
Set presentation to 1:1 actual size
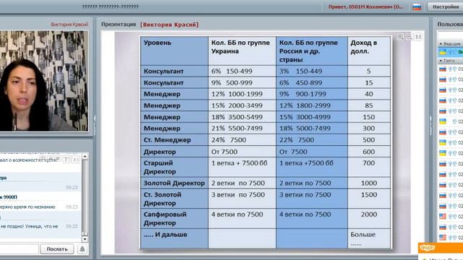click(418, 37)
